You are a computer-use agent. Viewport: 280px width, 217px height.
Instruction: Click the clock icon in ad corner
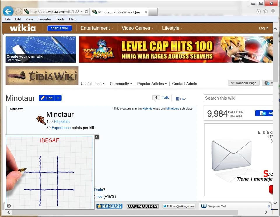[x=8, y=206]
